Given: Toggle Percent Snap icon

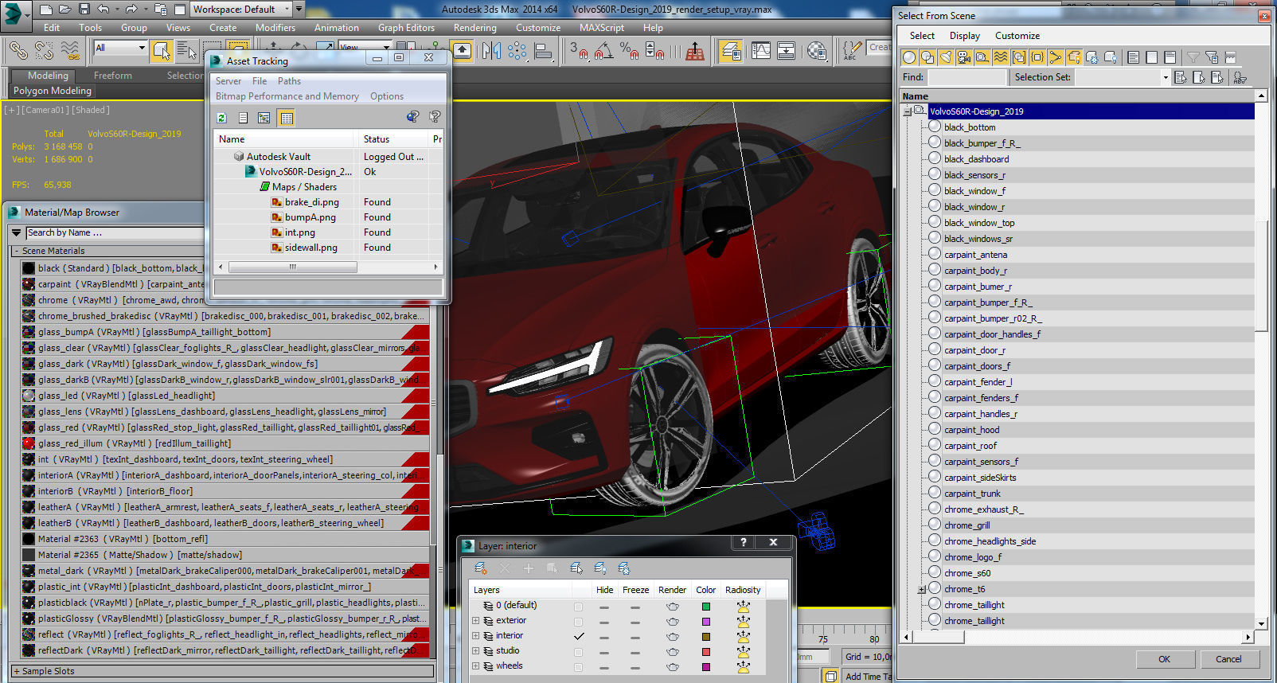Looking at the screenshot, I should 630,51.
